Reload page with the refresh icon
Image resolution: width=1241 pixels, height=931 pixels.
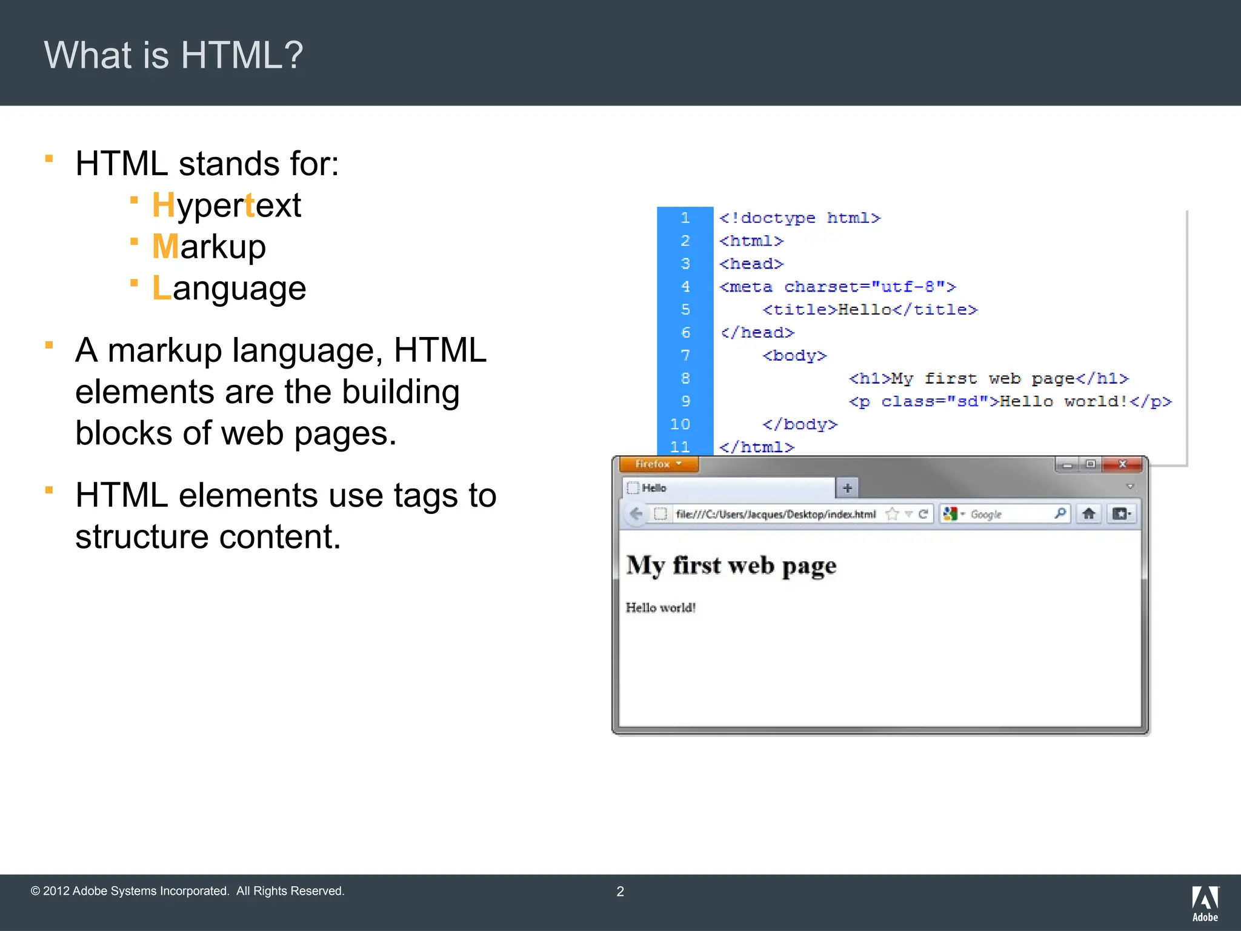(923, 514)
